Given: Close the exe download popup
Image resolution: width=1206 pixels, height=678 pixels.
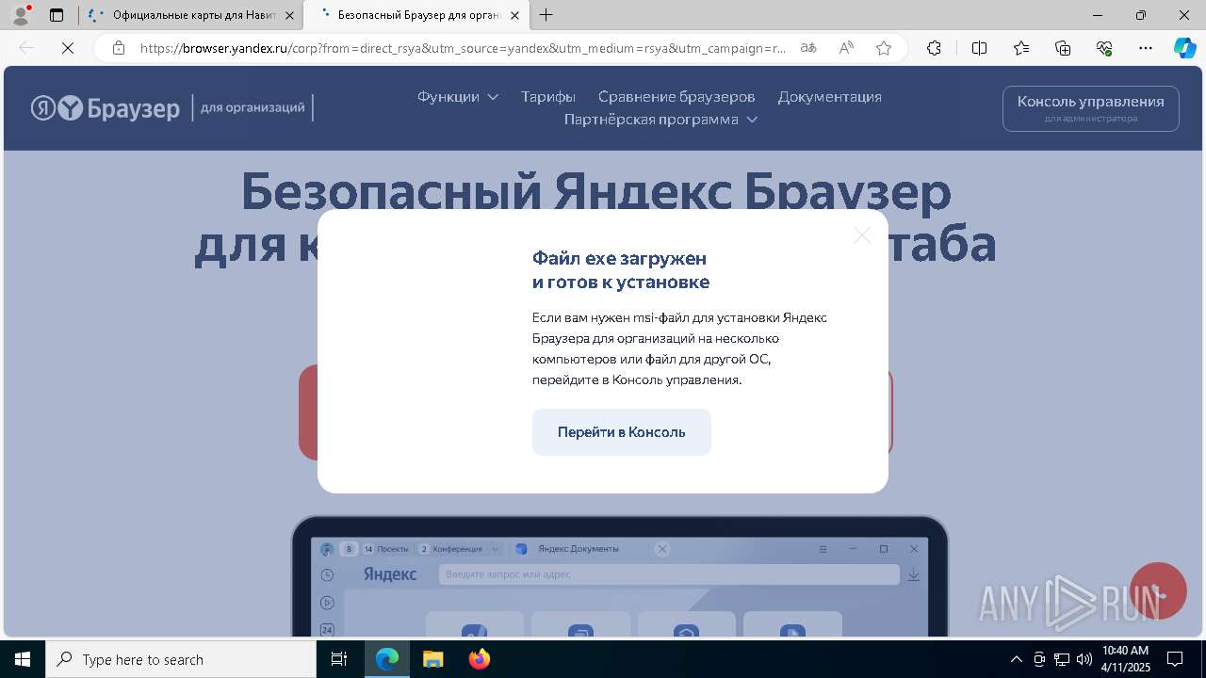Looking at the screenshot, I should (x=862, y=235).
